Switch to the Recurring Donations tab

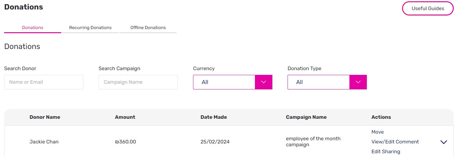click(x=90, y=28)
